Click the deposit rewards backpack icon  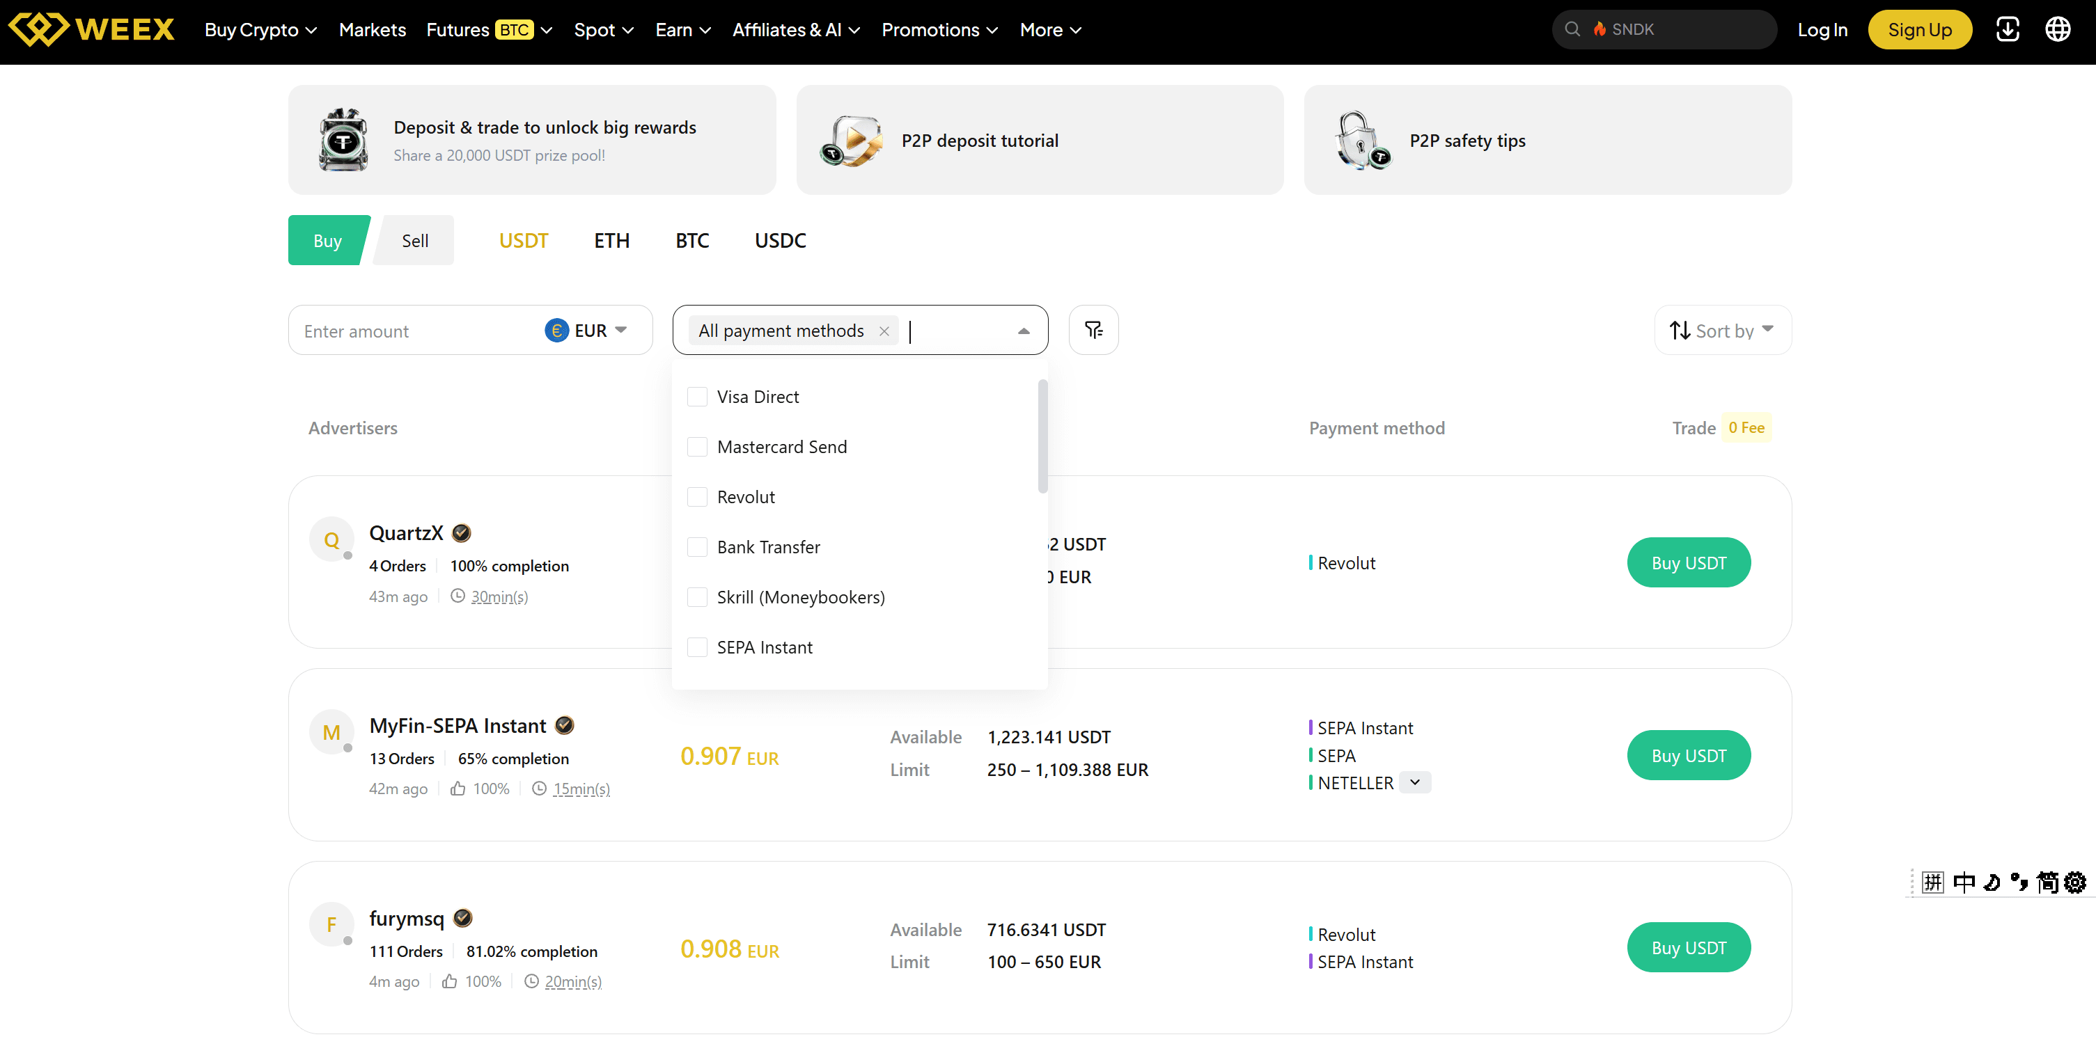[343, 140]
